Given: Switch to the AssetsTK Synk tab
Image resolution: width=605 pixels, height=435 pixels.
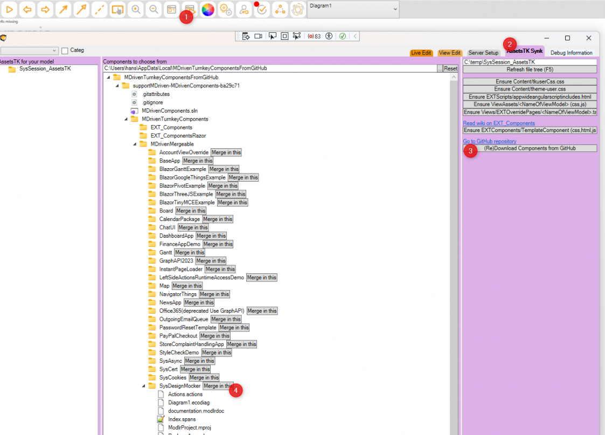Looking at the screenshot, I should (x=524, y=51).
